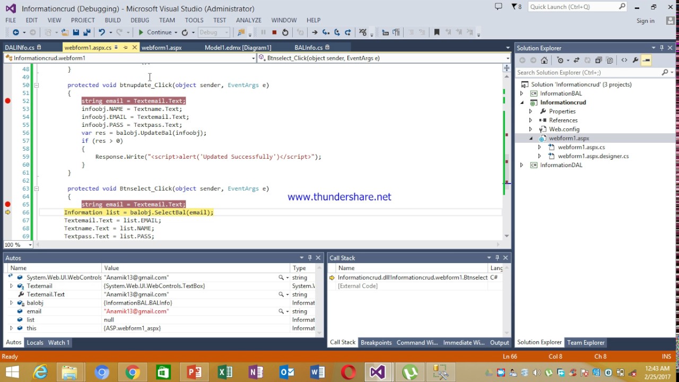679x382 pixels.
Task: Open Internet Explorer from the taskbar
Action: pos(40,372)
